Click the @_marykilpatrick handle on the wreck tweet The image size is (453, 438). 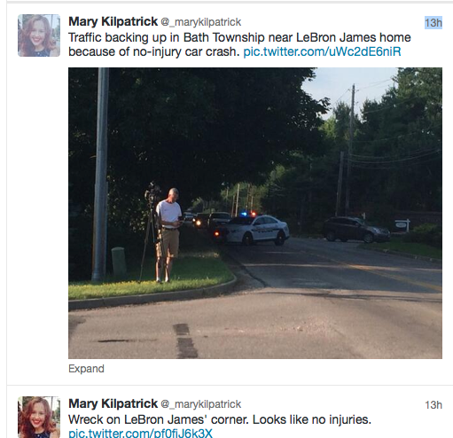201,404
